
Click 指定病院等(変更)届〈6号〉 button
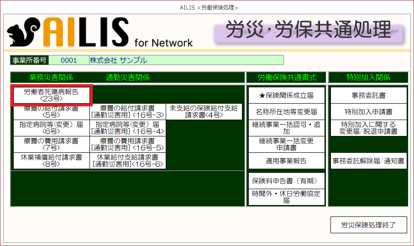click(x=51, y=128)
